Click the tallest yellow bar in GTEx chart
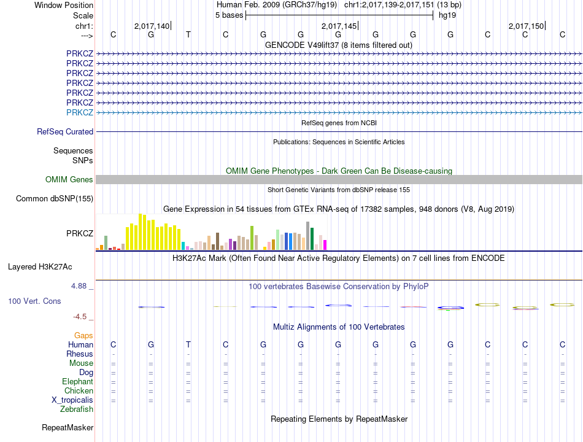Screen dimensions: 583x442 click(x=140, y=232)
